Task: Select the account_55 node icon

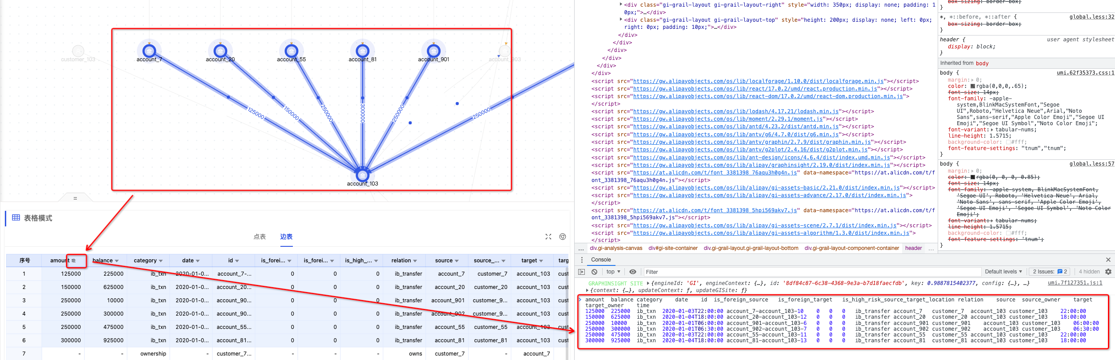Action: pyautogui.click(x=292, y=51)
